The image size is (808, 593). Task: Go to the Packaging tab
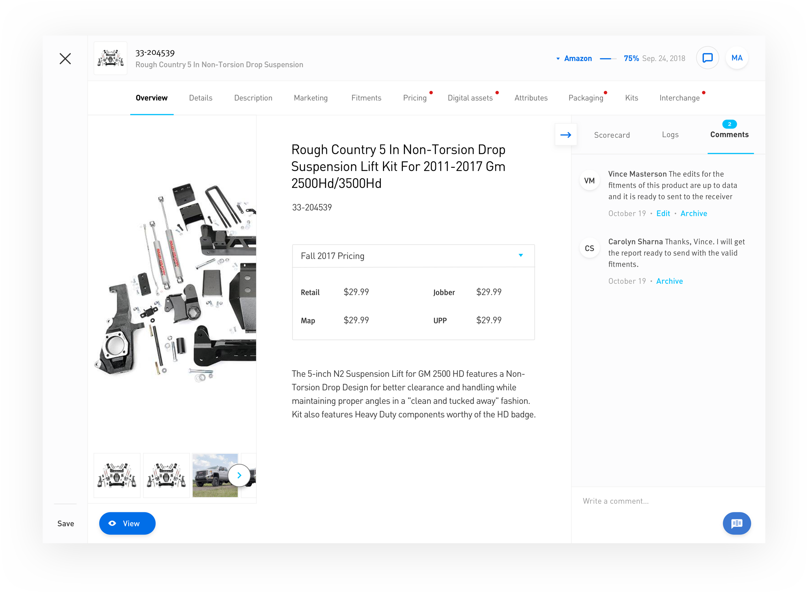[x=586, y=98]
